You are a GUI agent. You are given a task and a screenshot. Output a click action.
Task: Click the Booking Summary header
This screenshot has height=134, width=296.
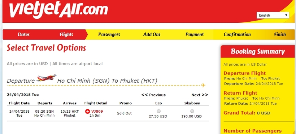tap(258, 51)
